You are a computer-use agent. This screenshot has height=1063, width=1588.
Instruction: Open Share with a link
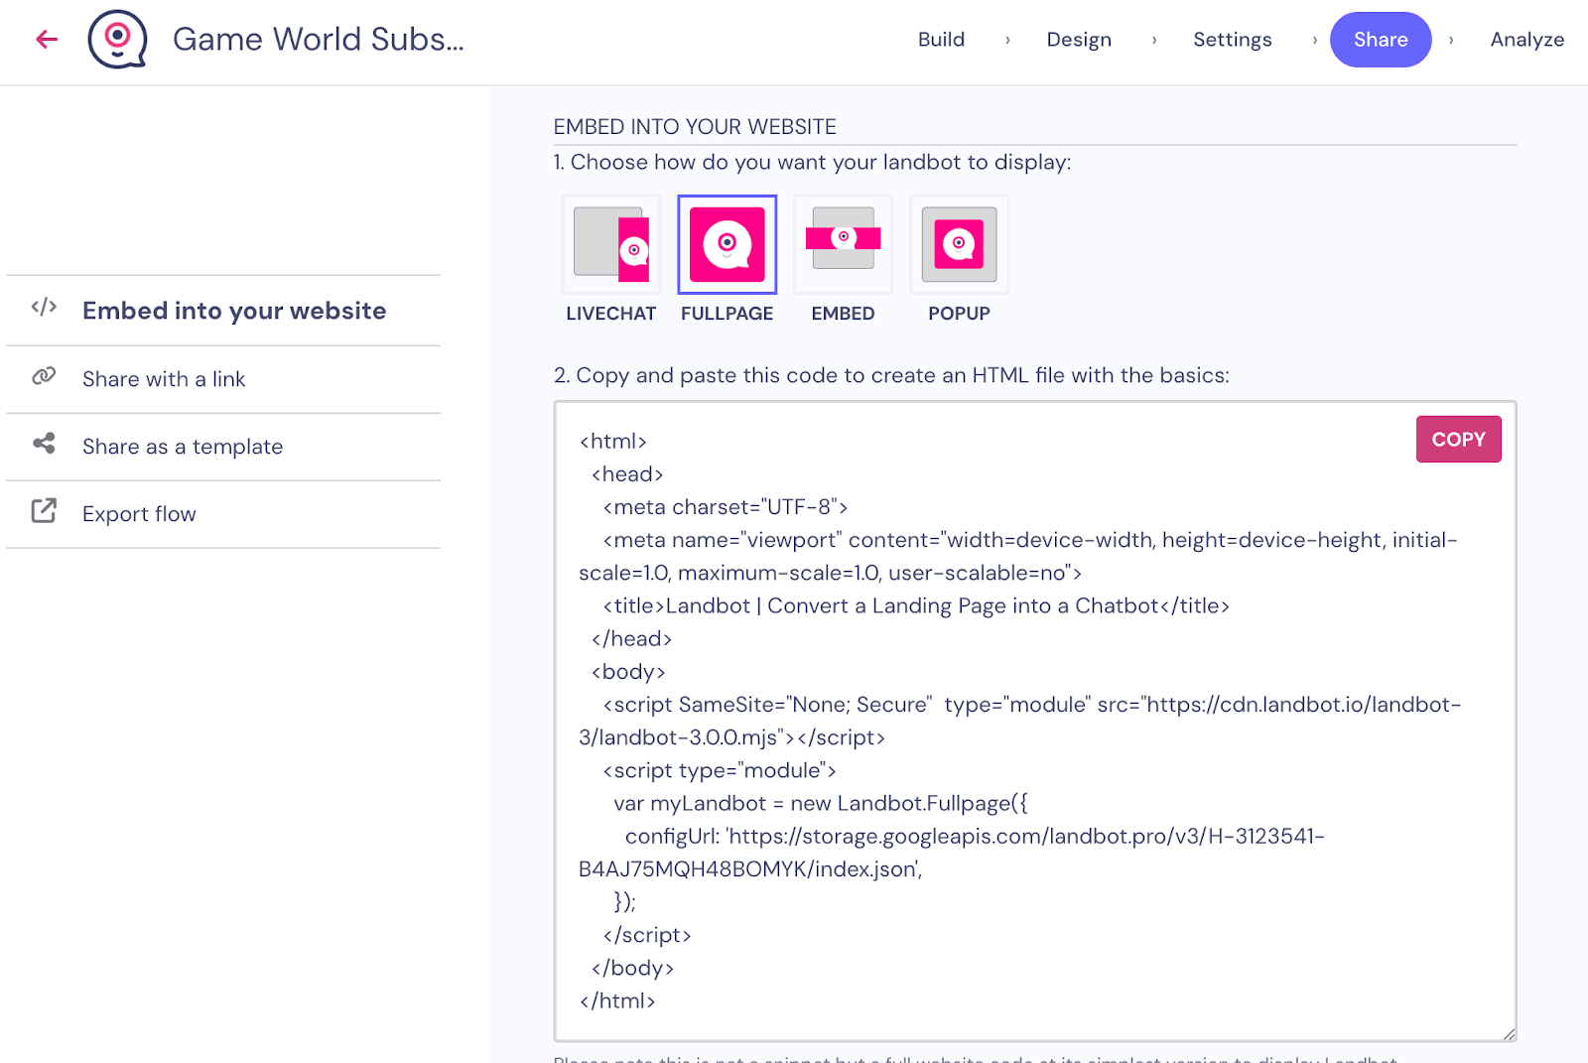tap(223, 379)
